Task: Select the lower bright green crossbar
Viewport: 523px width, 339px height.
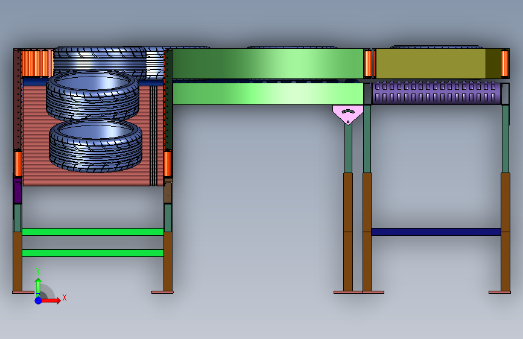Action: click(93, 253)
